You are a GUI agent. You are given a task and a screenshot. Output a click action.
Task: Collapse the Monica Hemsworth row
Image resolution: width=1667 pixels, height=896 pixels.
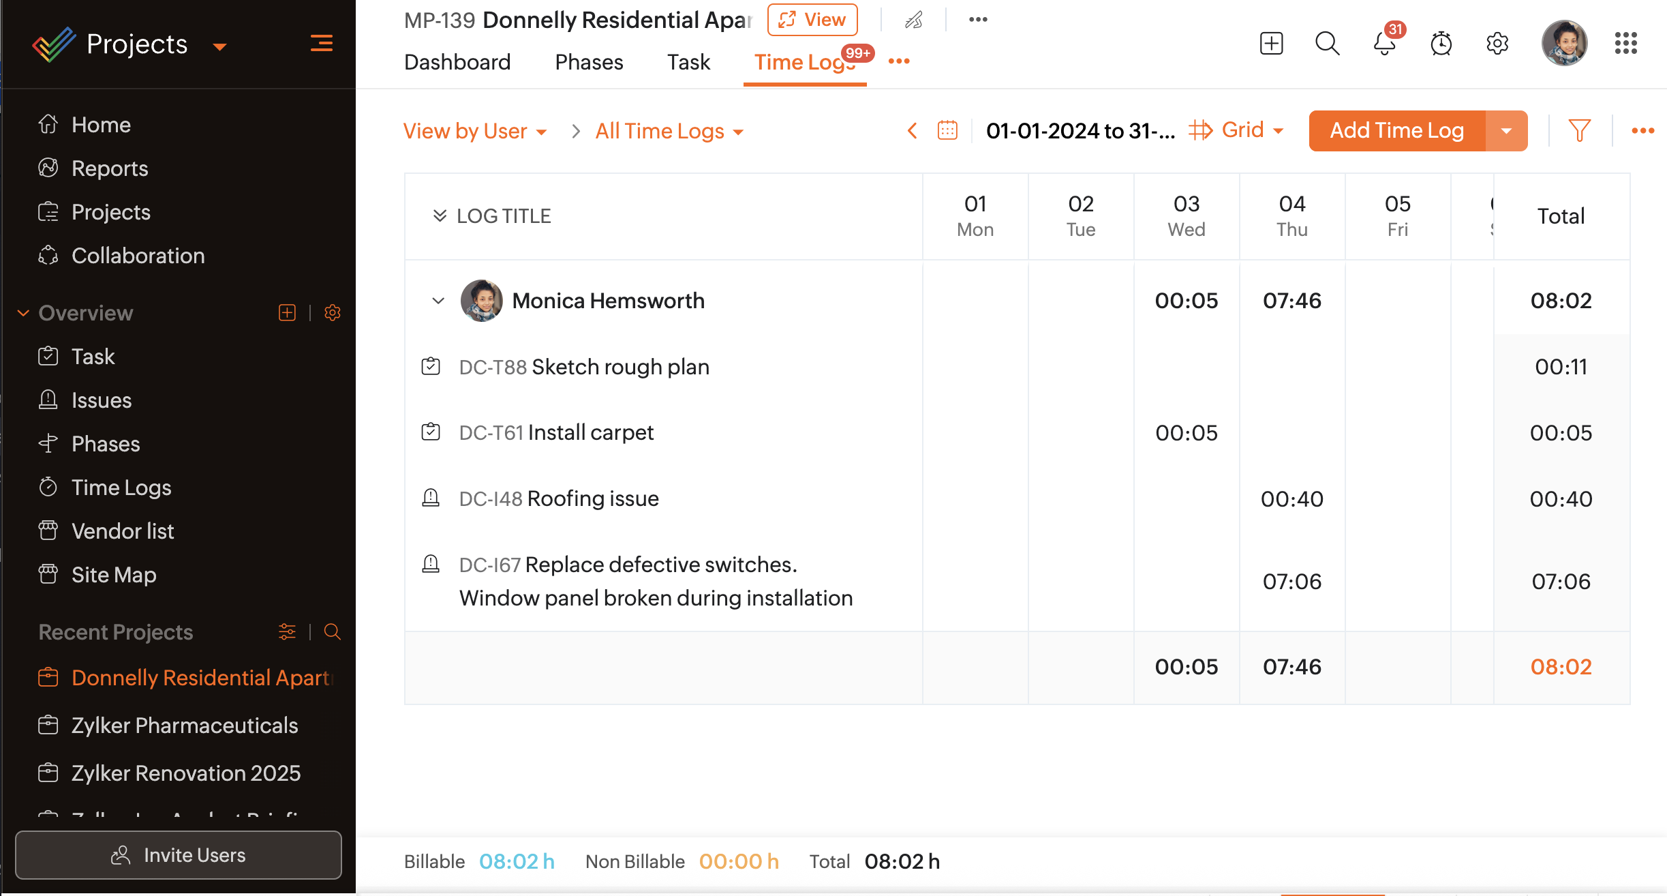pyautogui.click(x=438, y=301)
